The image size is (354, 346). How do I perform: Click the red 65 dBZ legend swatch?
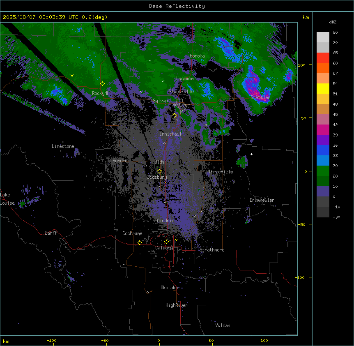[x=323, y=58]
